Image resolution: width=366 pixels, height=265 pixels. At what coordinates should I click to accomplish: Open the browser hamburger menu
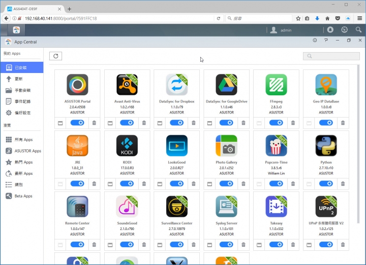360,18
